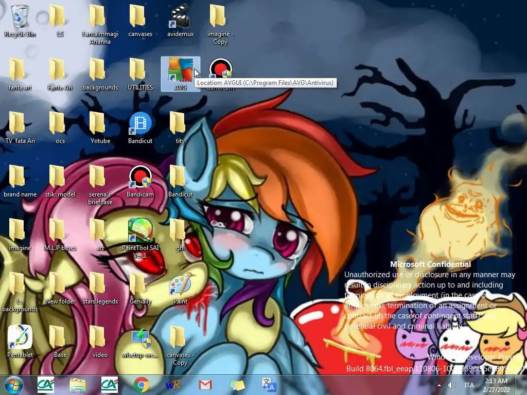
Task: Select the TV fata Ari folder
Action: [x=20, y=128]
